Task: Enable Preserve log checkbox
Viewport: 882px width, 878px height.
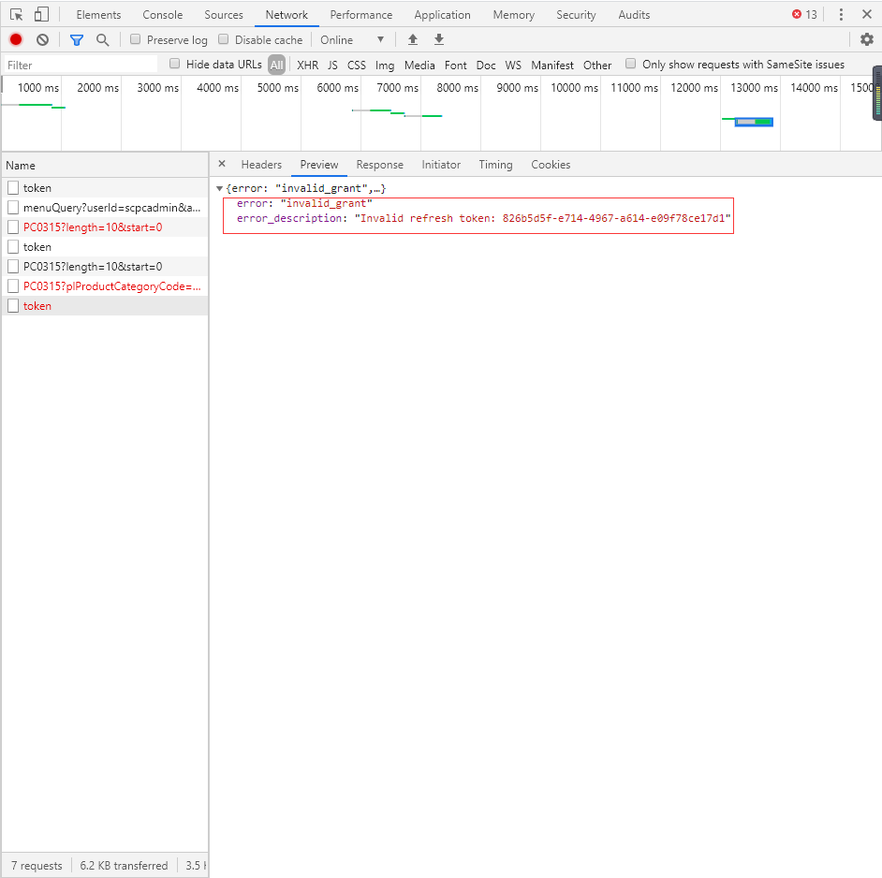Action: 135,38
